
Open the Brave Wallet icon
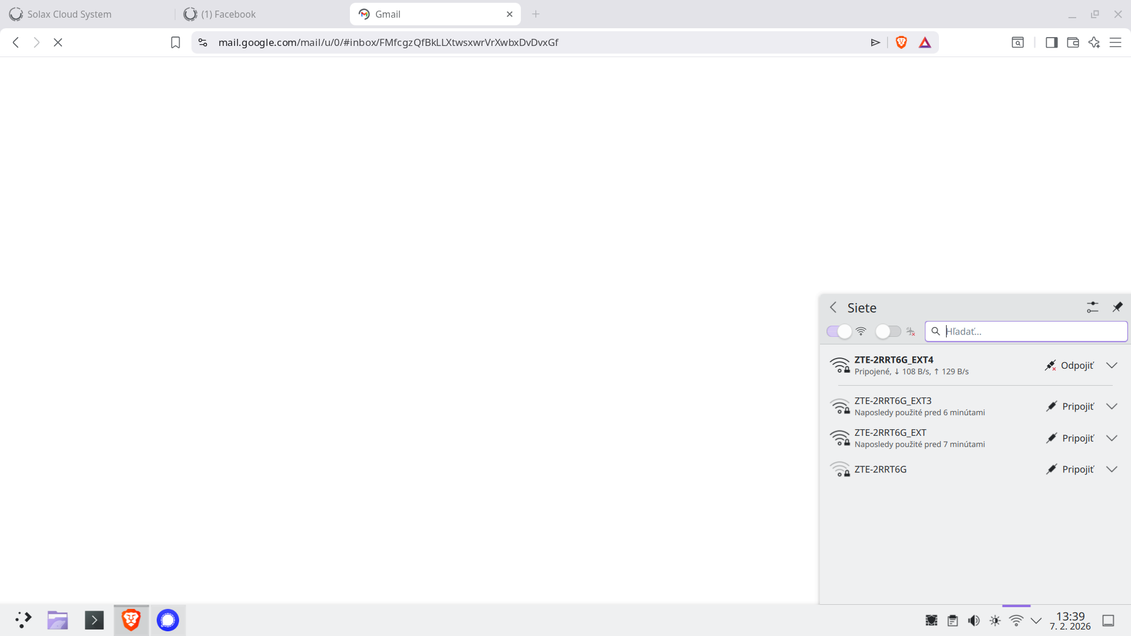coord(1073,42)
